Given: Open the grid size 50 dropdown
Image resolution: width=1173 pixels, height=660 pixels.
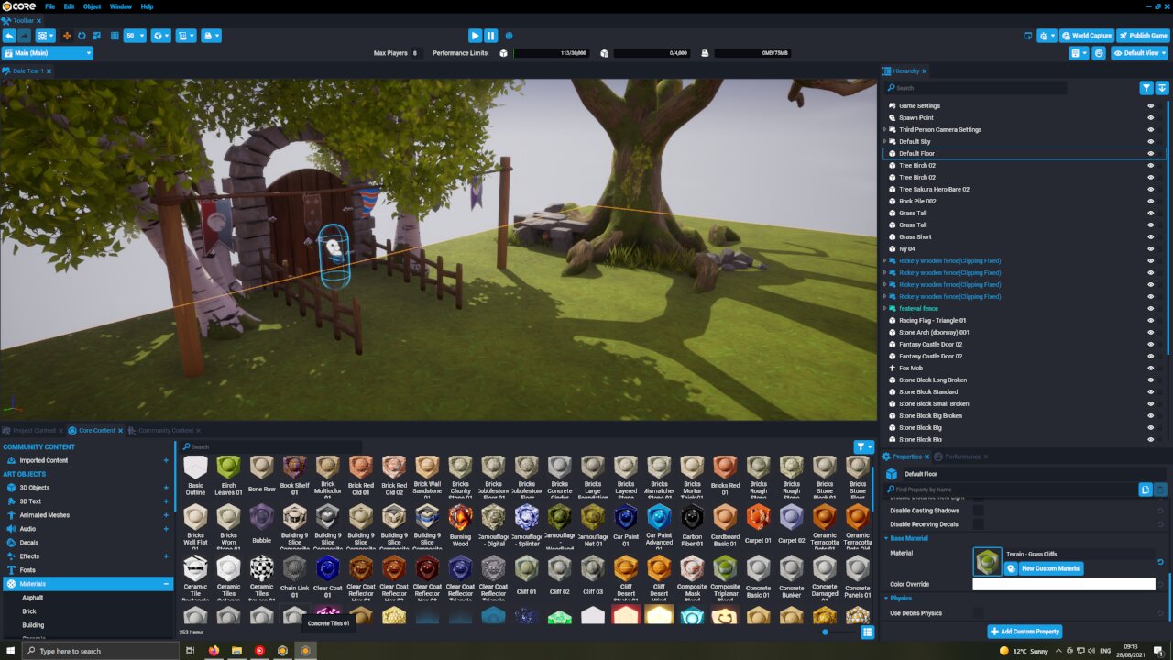Looking at the screenshot, I should click(x=135, y=36).
